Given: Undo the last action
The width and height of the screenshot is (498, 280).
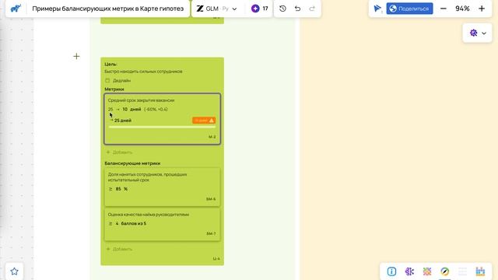Looking at the screenshot, I should pyautogui.click(x=297, y=9).
